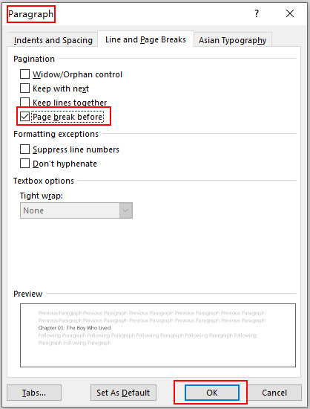Switch to Indents and Spacing tab
Image resolution: width=310 pixels, height=409 pixels.
click(x=53, y=40)
